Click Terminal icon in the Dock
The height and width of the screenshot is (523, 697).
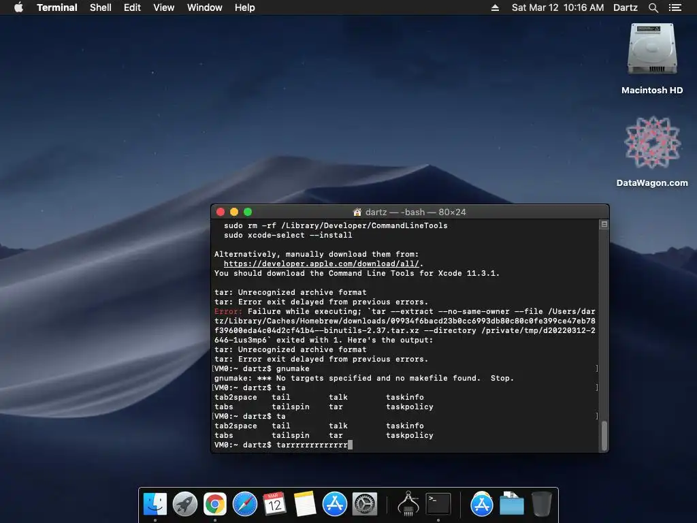pyautogui.click(x=438, y=504)
